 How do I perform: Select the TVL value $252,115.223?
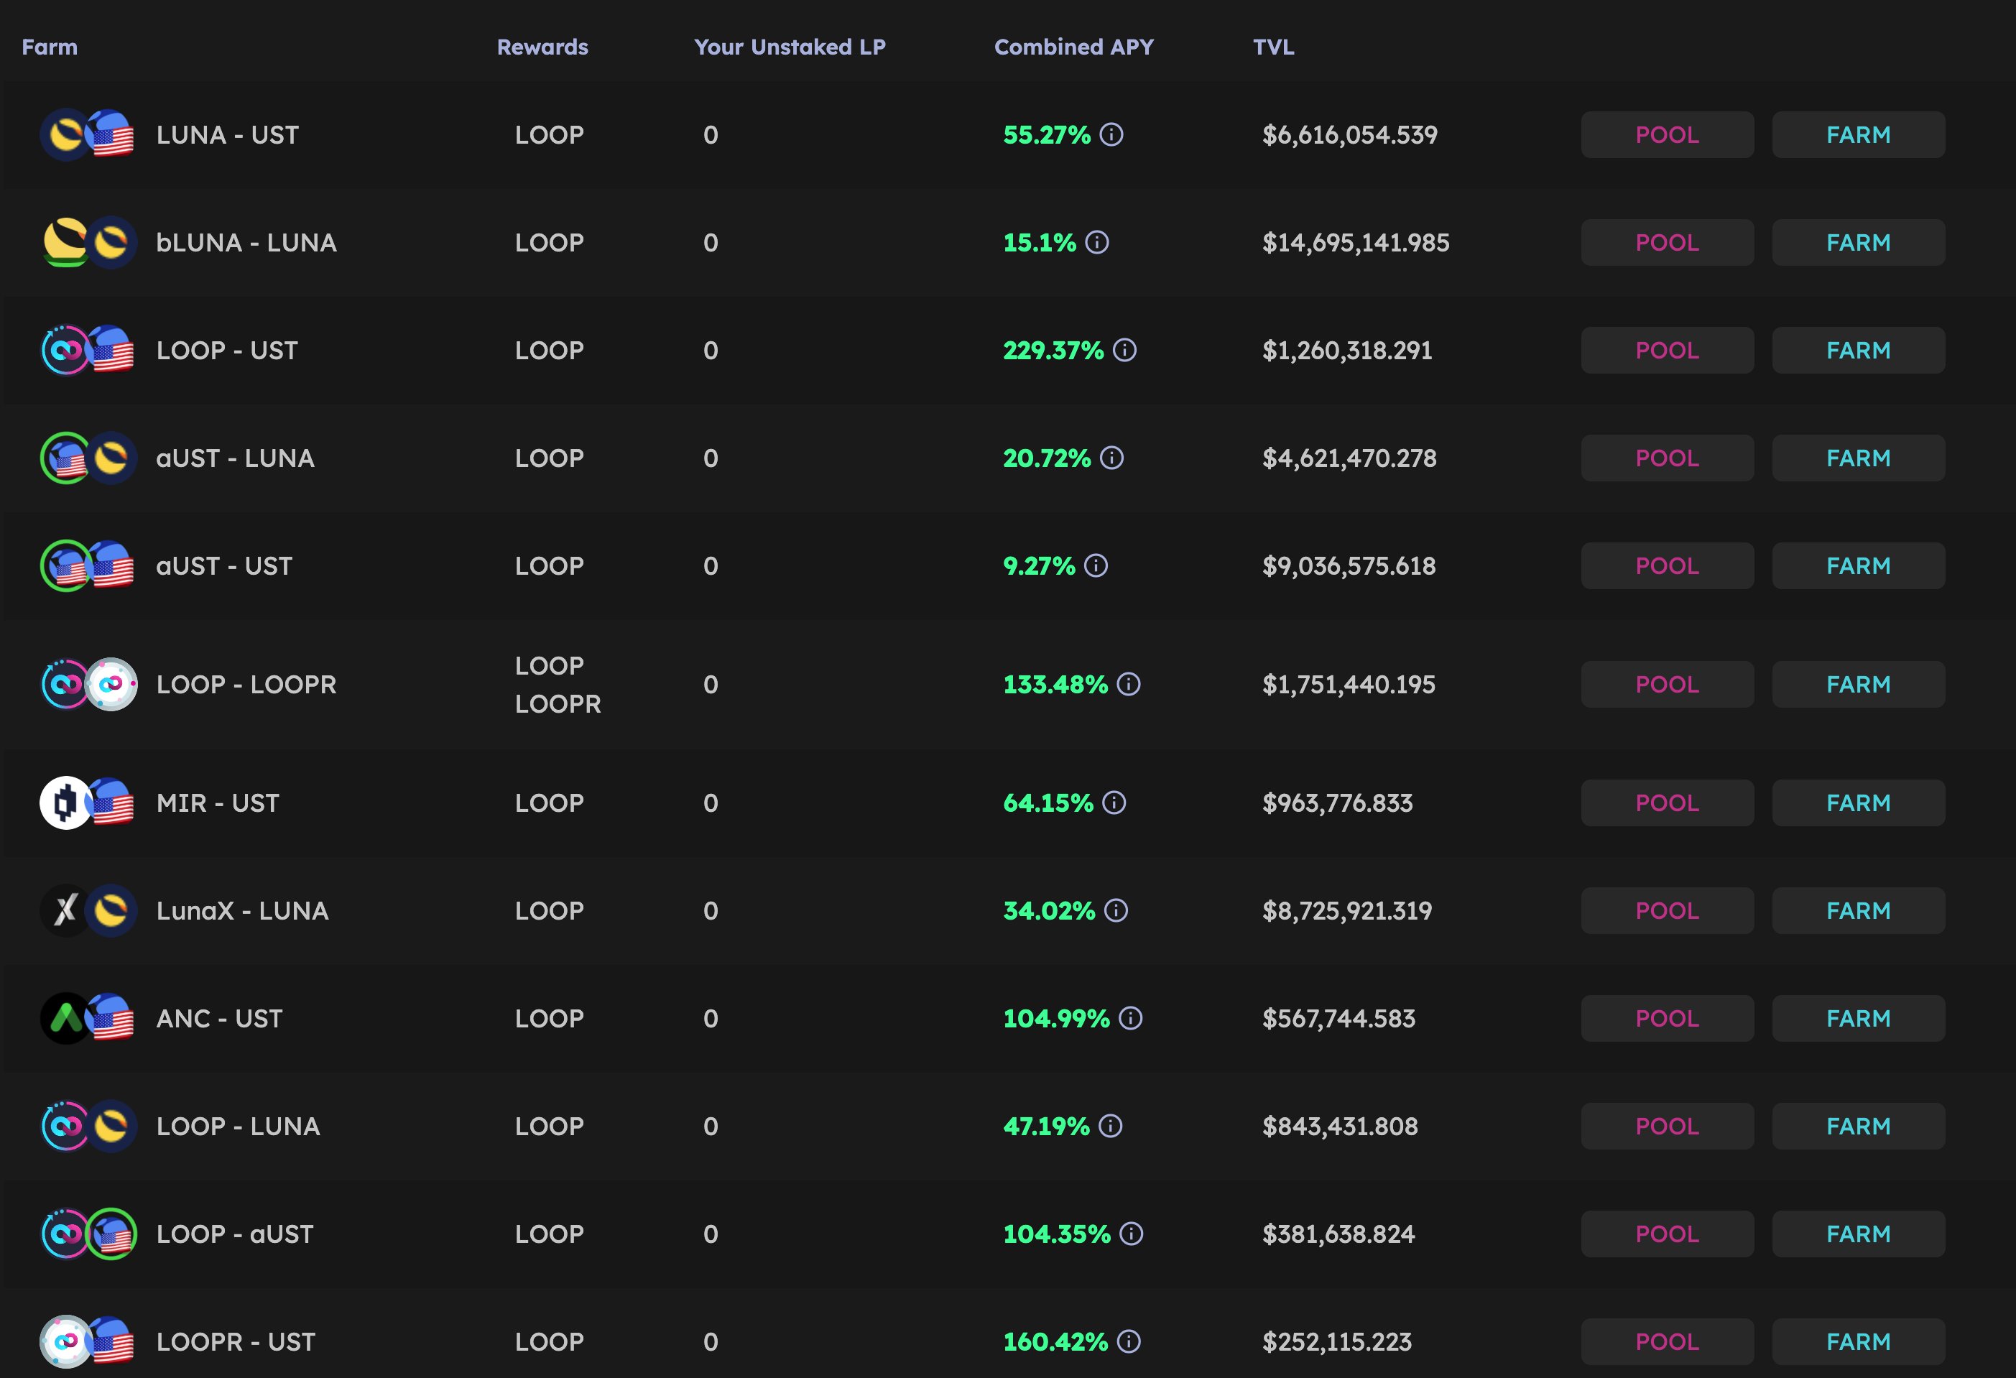(1337, 1341)
